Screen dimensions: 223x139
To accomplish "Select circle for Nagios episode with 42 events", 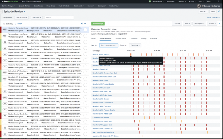I will 85,42.
